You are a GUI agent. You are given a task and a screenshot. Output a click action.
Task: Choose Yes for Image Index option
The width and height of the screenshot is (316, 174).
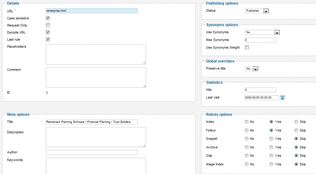tap(271, 164)
